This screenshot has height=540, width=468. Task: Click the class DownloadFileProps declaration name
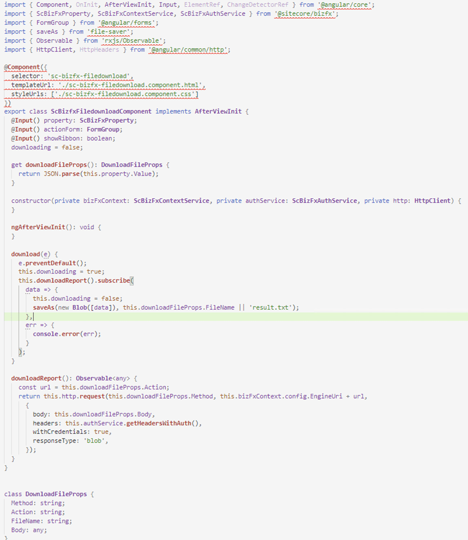(56, 494)
